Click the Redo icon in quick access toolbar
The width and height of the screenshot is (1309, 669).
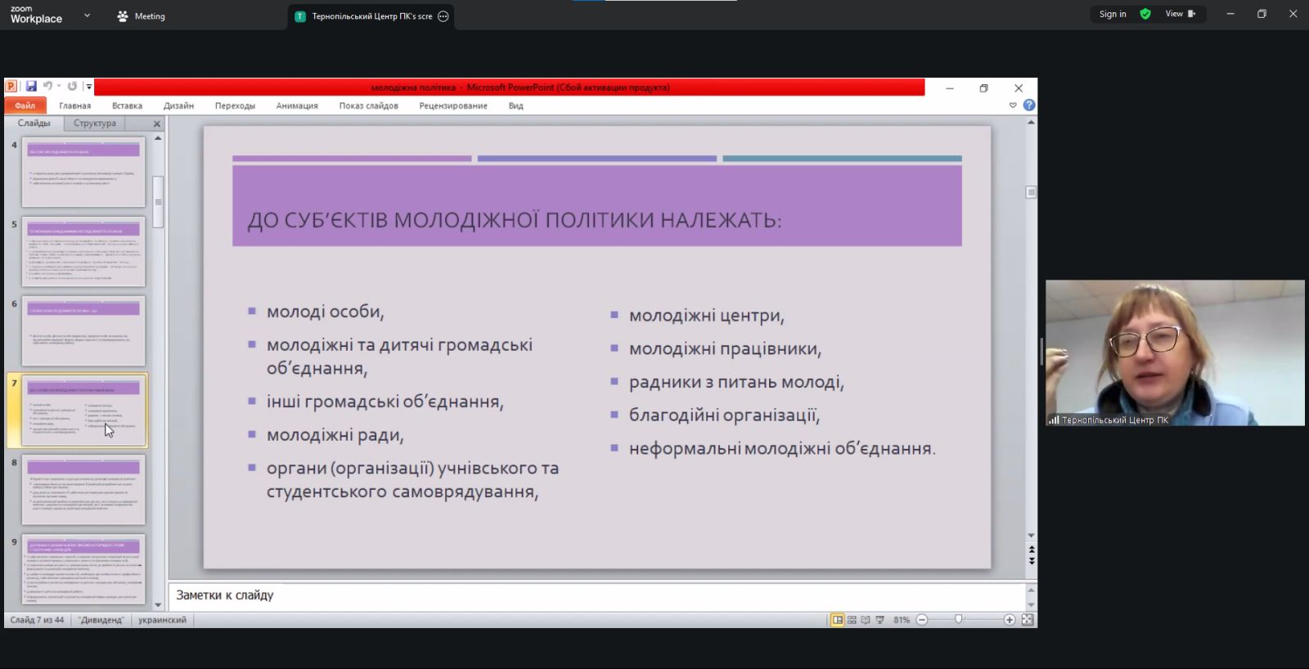(x=72, y=87)
